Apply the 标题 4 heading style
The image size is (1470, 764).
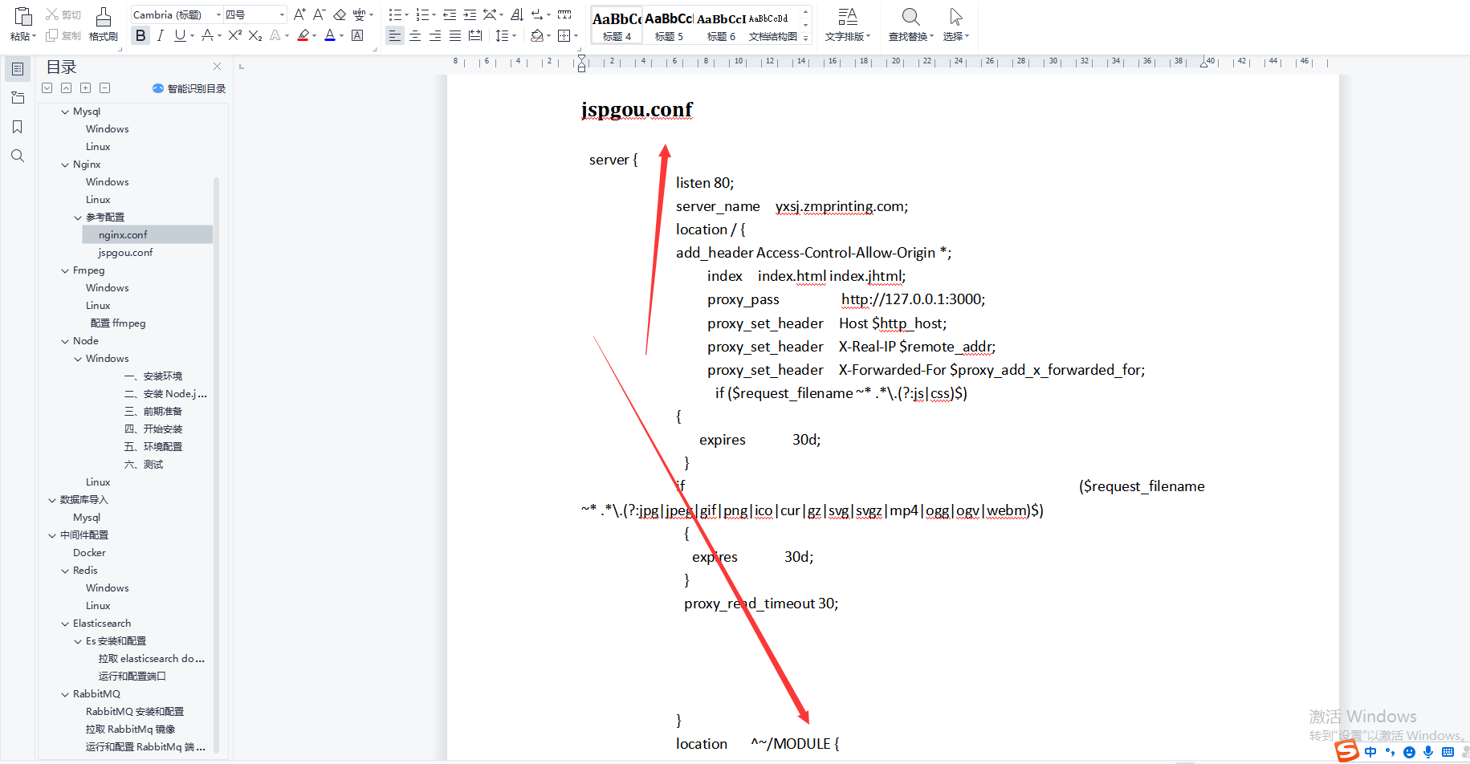(617, 26)
